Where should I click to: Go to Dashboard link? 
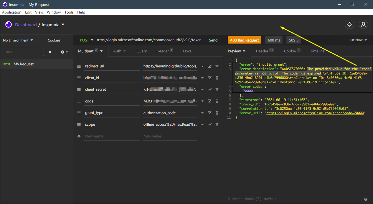[26, 25]
